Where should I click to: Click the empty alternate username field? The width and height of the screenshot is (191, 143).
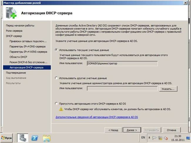pyautogui.click(x=122, y=89)
